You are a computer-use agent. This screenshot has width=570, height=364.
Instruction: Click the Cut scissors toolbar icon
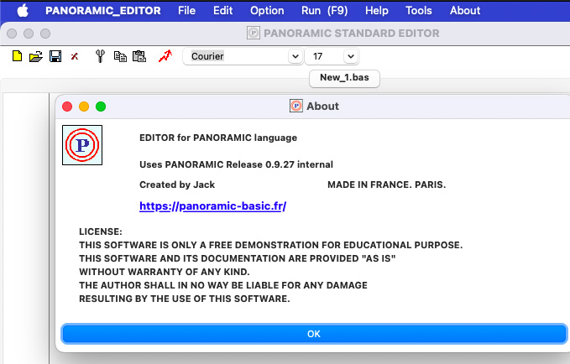(x=100, y=56)
